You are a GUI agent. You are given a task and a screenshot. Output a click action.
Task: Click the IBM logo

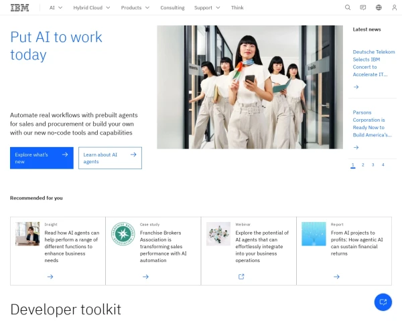[19, 7]
